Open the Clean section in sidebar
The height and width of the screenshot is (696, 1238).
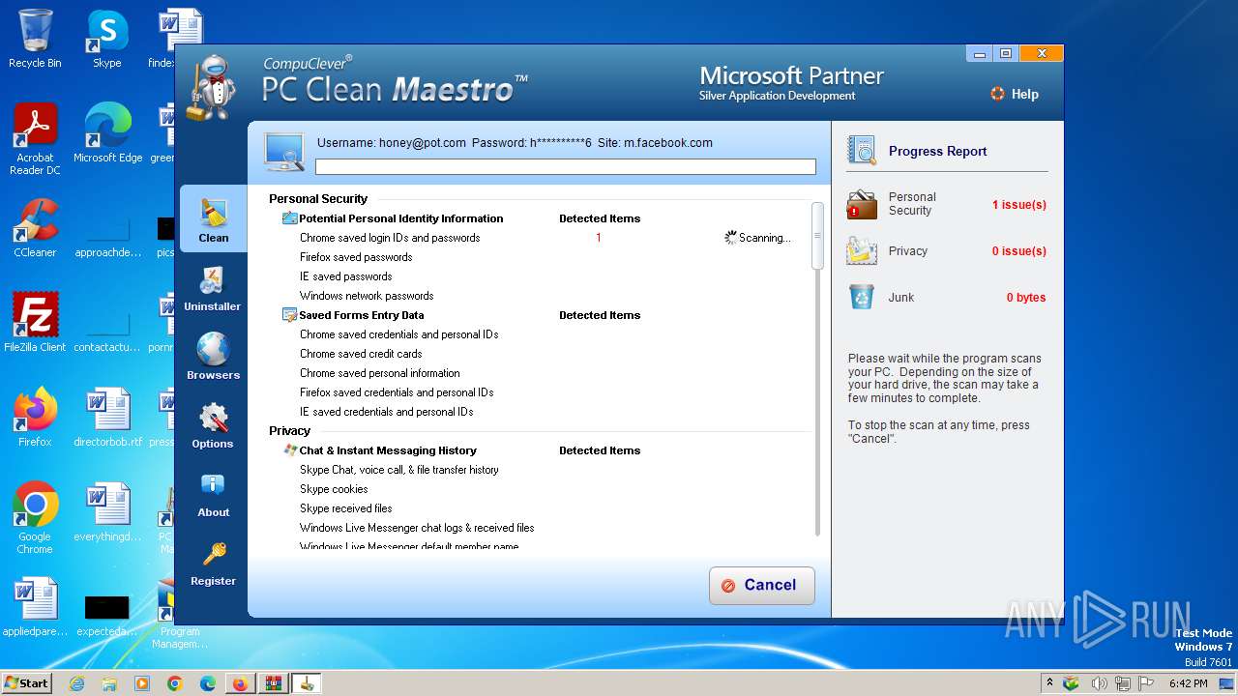tap(213, 219)
